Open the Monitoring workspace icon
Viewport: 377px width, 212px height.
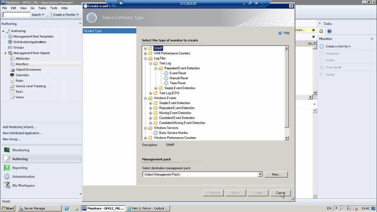tap(7, 150)
